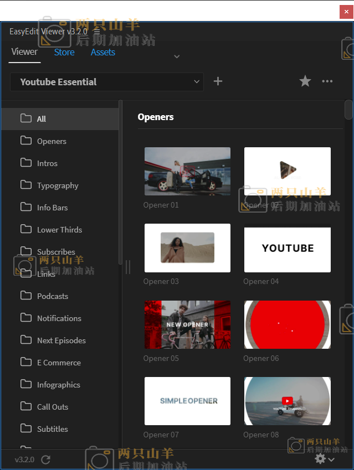Select the Infographics category
Screen dimensions: 354x470
(x=58, y=385)
